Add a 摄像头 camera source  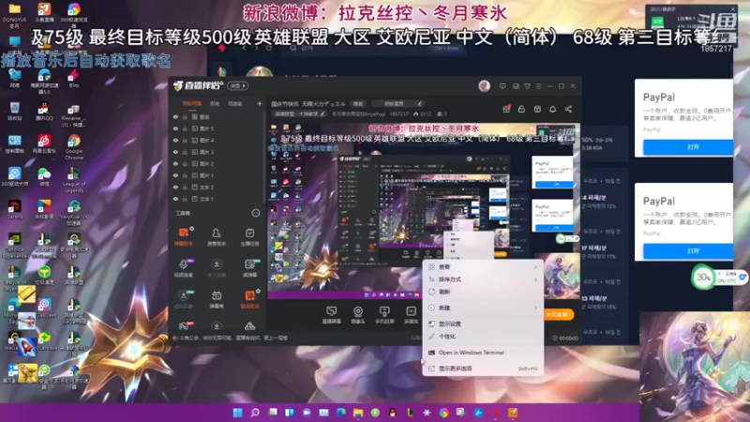click(x=358, y=315)
